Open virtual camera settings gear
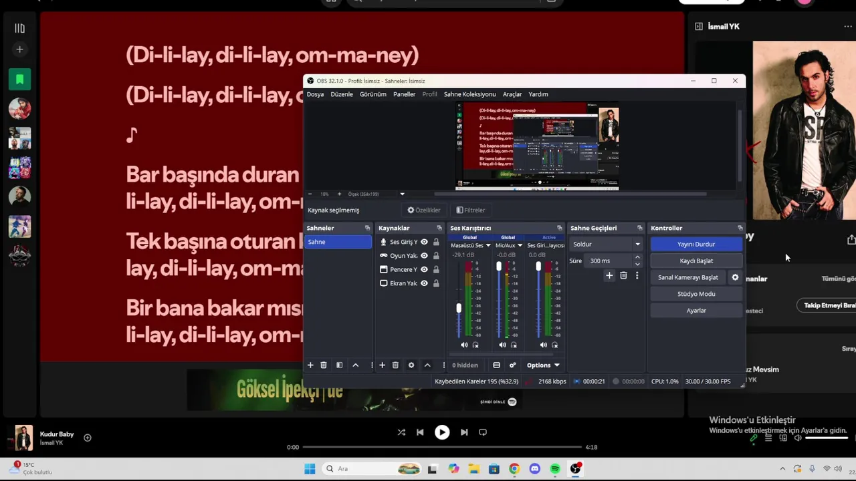 point(735,277)
